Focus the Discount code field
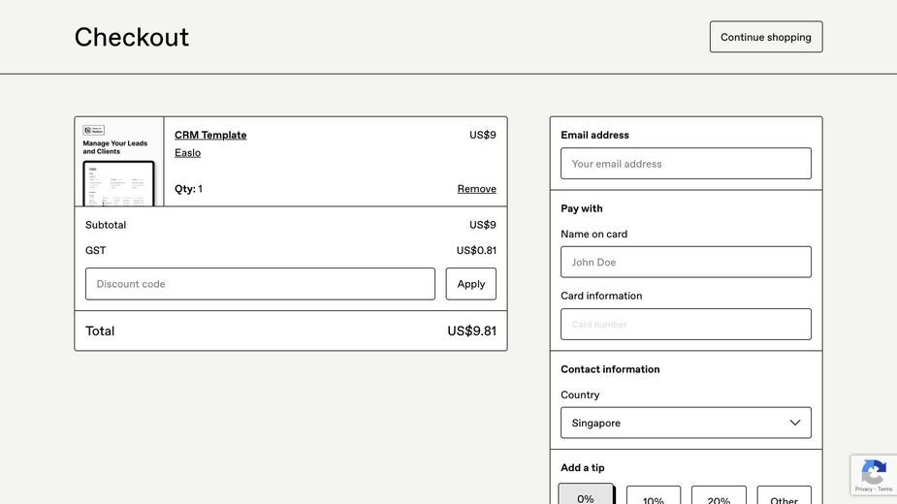Viewport: 897px width, 504px height. pyautogui.click(x=260, y=284)
